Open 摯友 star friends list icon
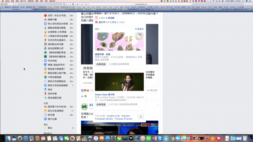The width and height of the screenshot is (253, 142). [45, 128]
